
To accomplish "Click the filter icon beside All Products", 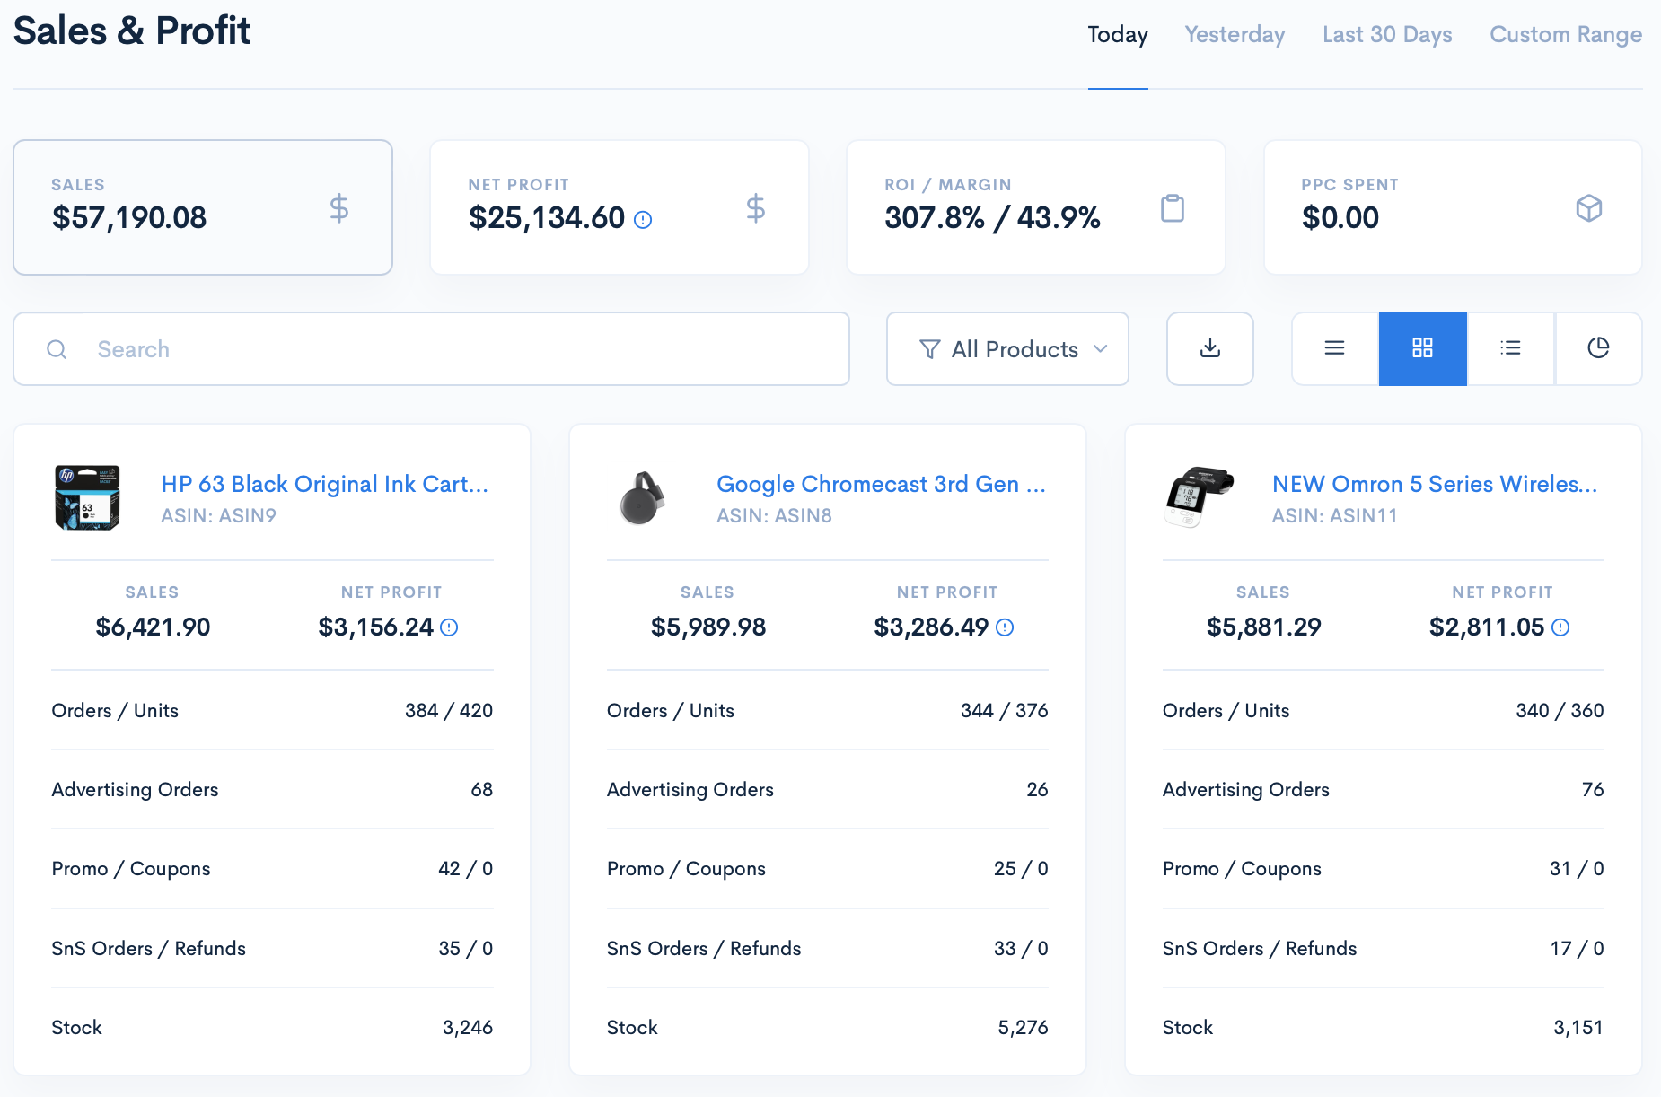I will (930, 348).
